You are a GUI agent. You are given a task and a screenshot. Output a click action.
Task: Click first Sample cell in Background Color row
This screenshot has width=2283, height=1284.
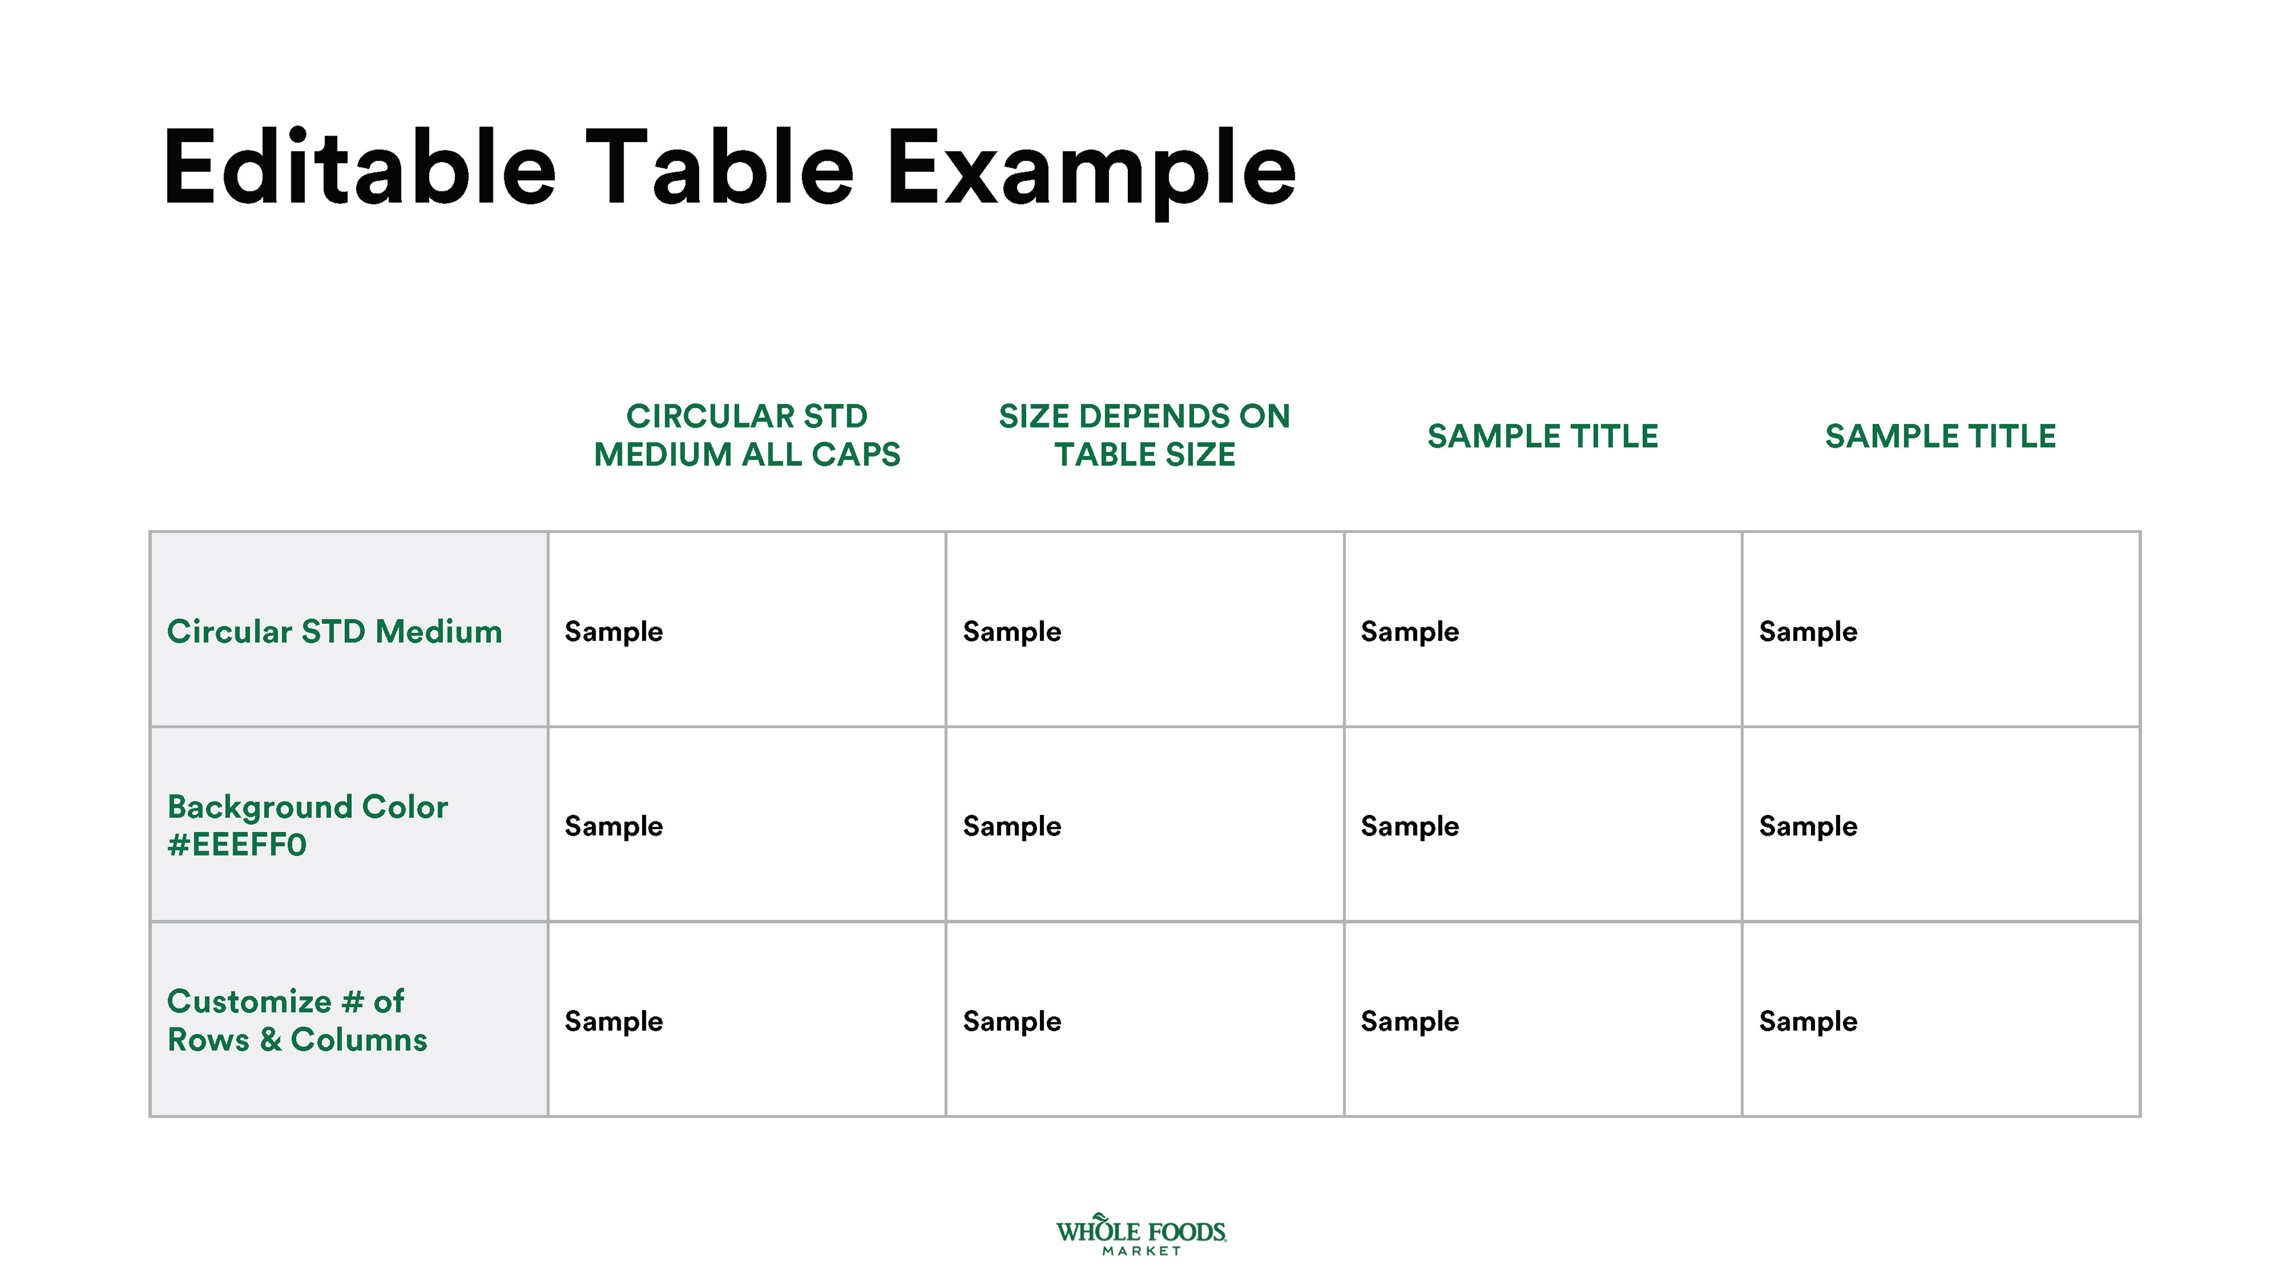click(x=747, y=824)
